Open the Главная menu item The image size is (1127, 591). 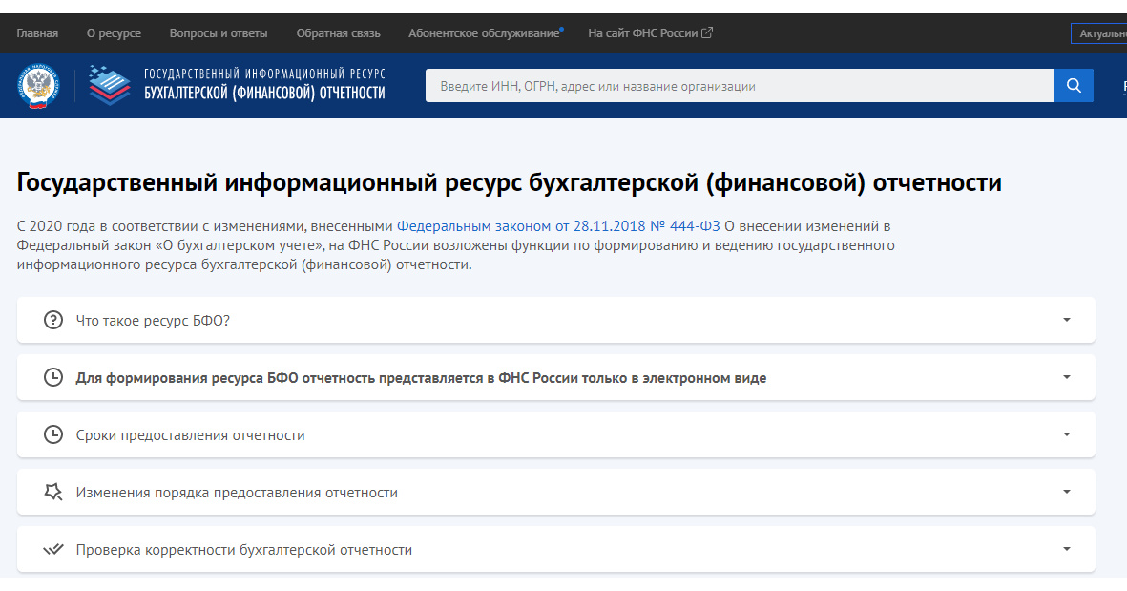(x=37, y=33)
